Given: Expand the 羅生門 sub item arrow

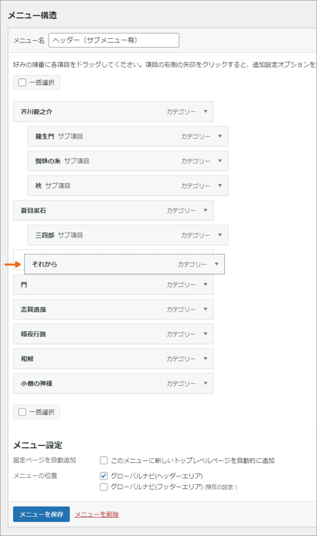Looking at the screenshot, I should 220,136.
